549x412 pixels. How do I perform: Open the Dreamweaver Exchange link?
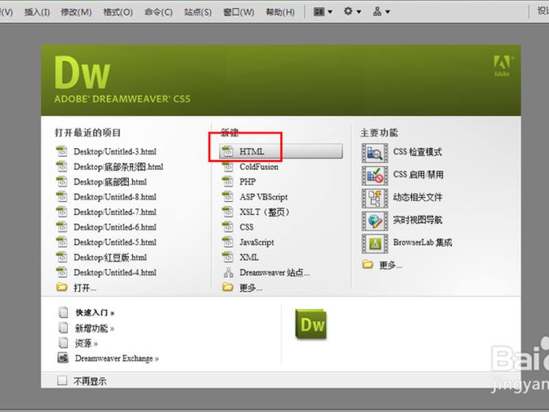coord(117,358)
